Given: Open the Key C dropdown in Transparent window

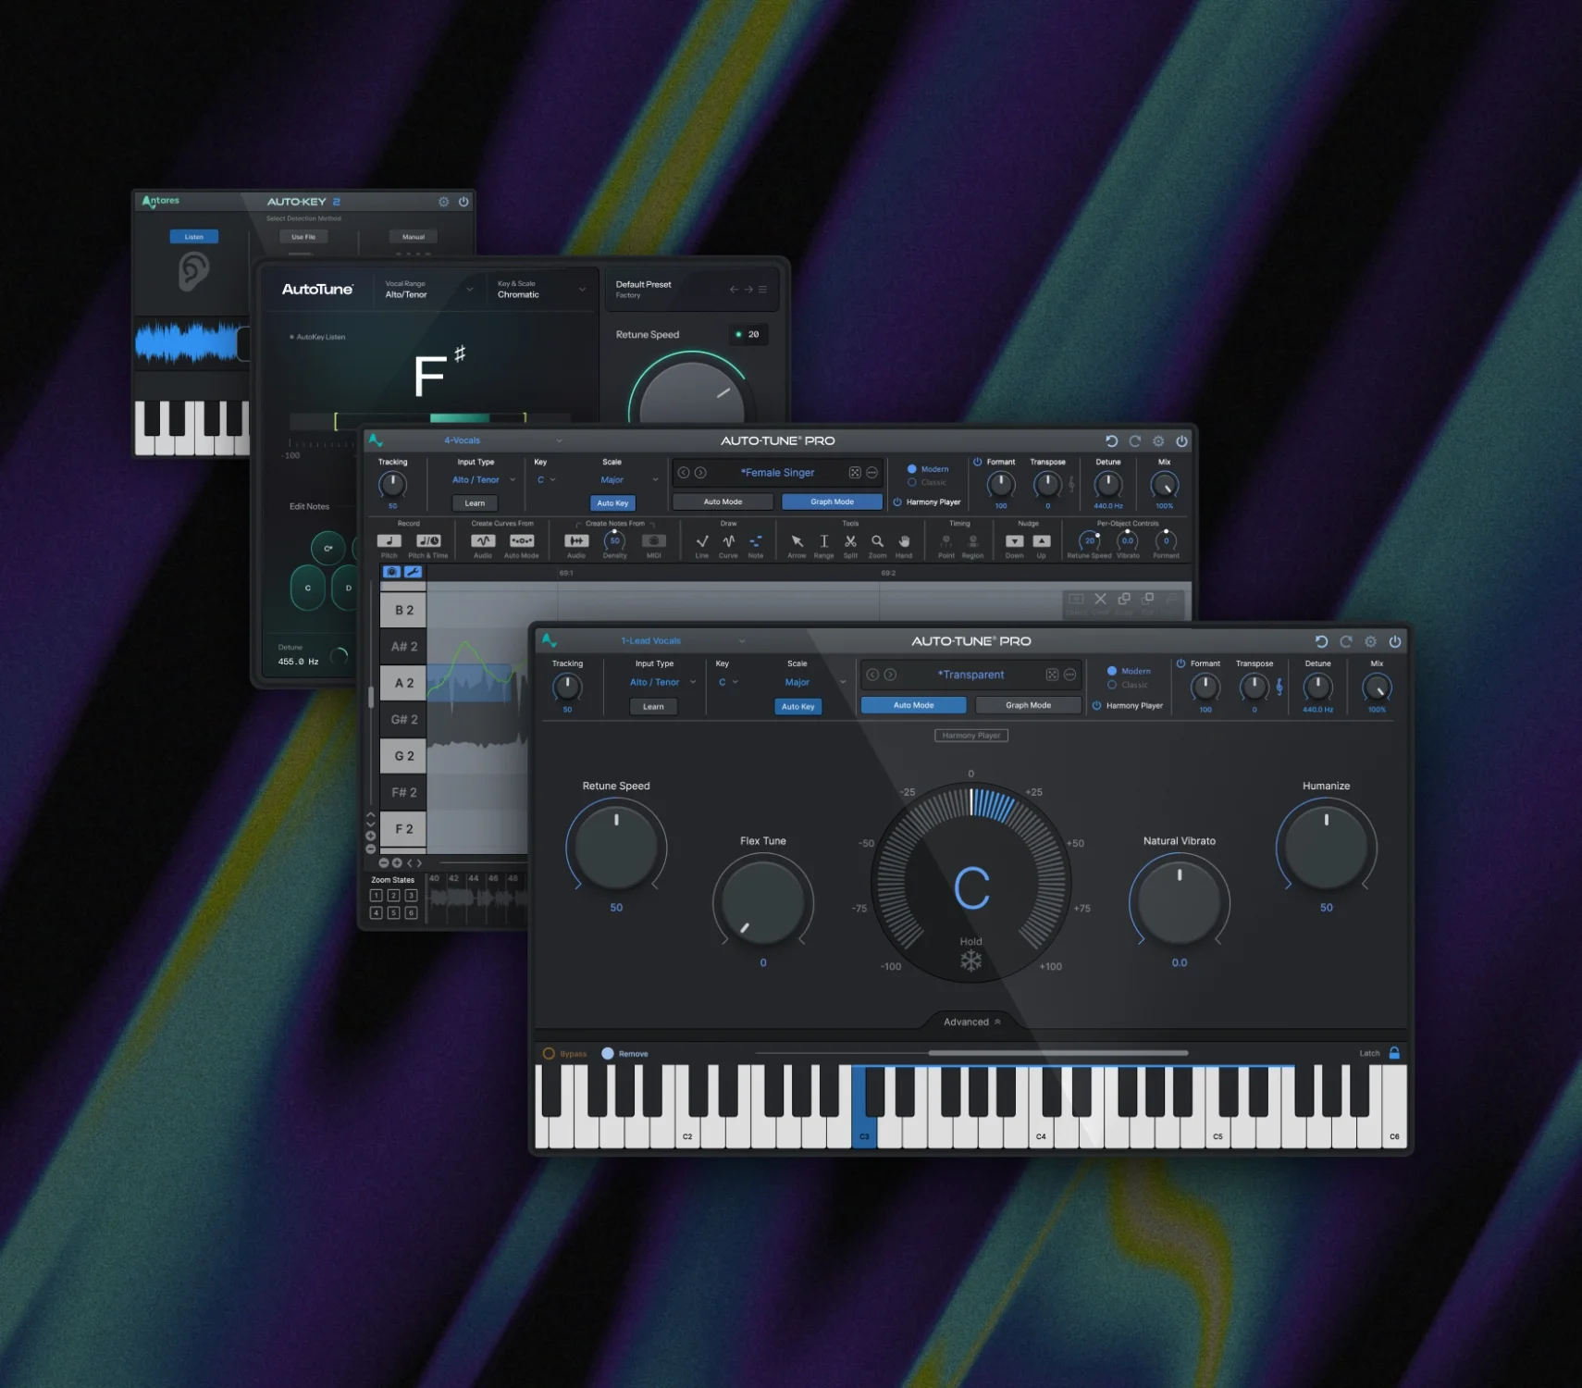Looking at the screenshot, I should click(x=728, y=682).
